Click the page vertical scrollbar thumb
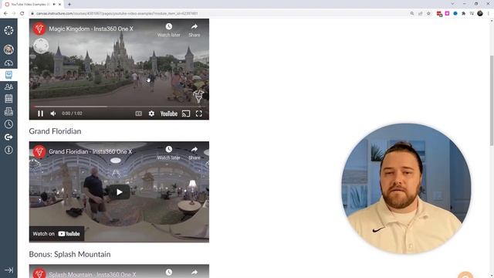 point(492,100)
